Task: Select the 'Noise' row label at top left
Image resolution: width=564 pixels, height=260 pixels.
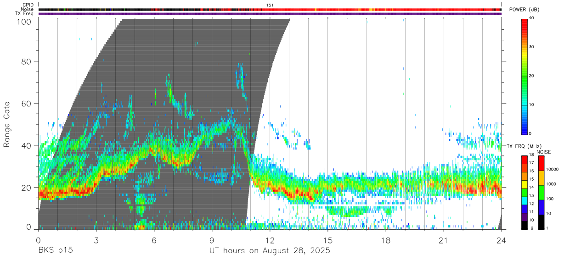Action: pos(28,9)
